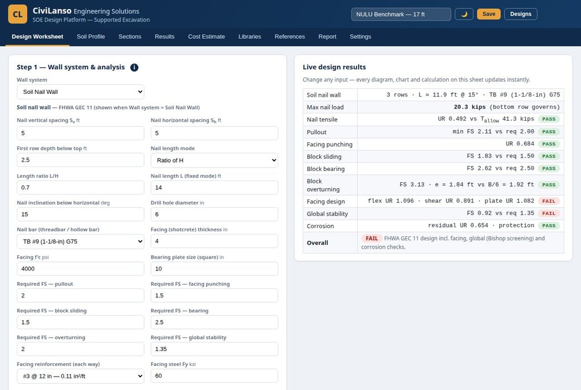This screenshot has width=581, height=390.
Task: Edit Nail vertical spacing Sv field
Action: (x=80, y=133)
